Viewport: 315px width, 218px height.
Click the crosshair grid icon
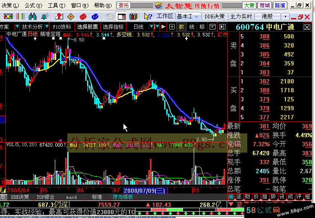[x=172, y=27]
